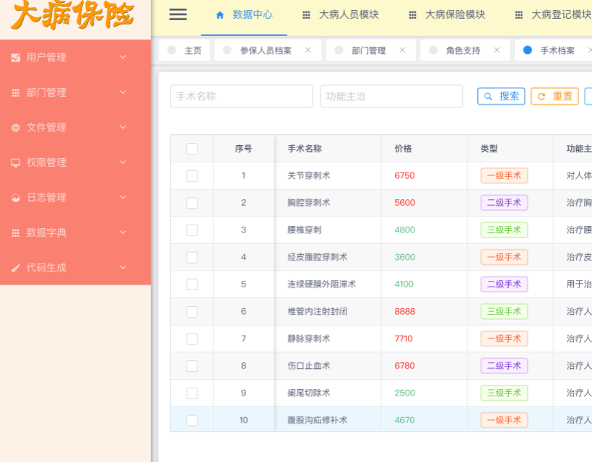
Task: Click the 文件管理 icon in the sidebar
Action: [x=15, y=128]
